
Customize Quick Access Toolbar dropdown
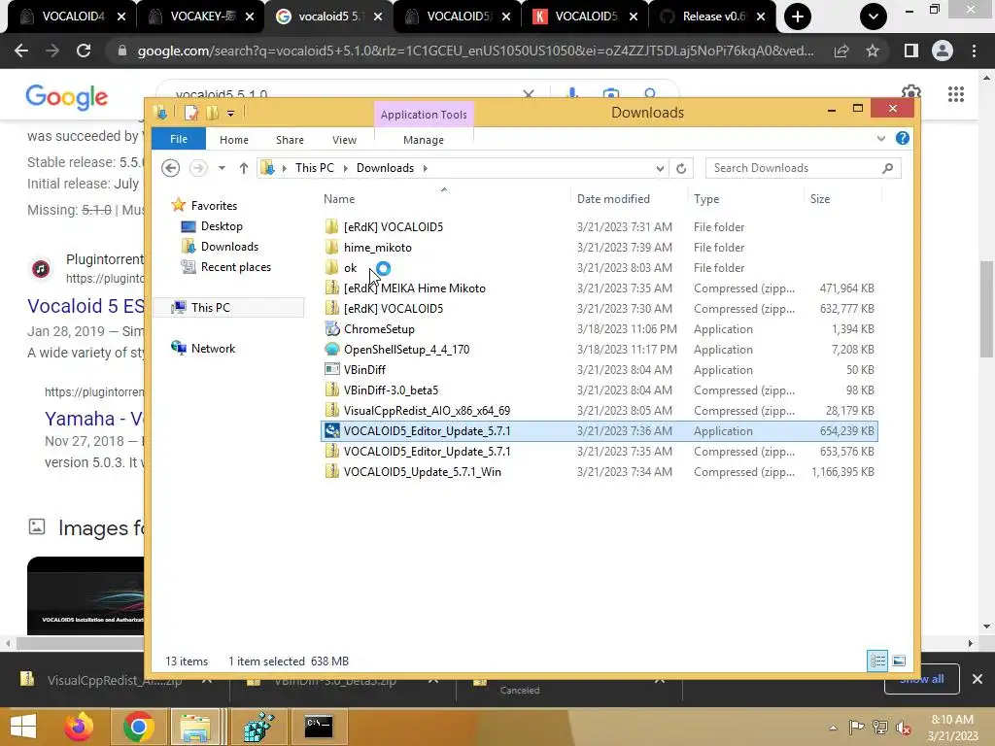click(x=230, y=114)
